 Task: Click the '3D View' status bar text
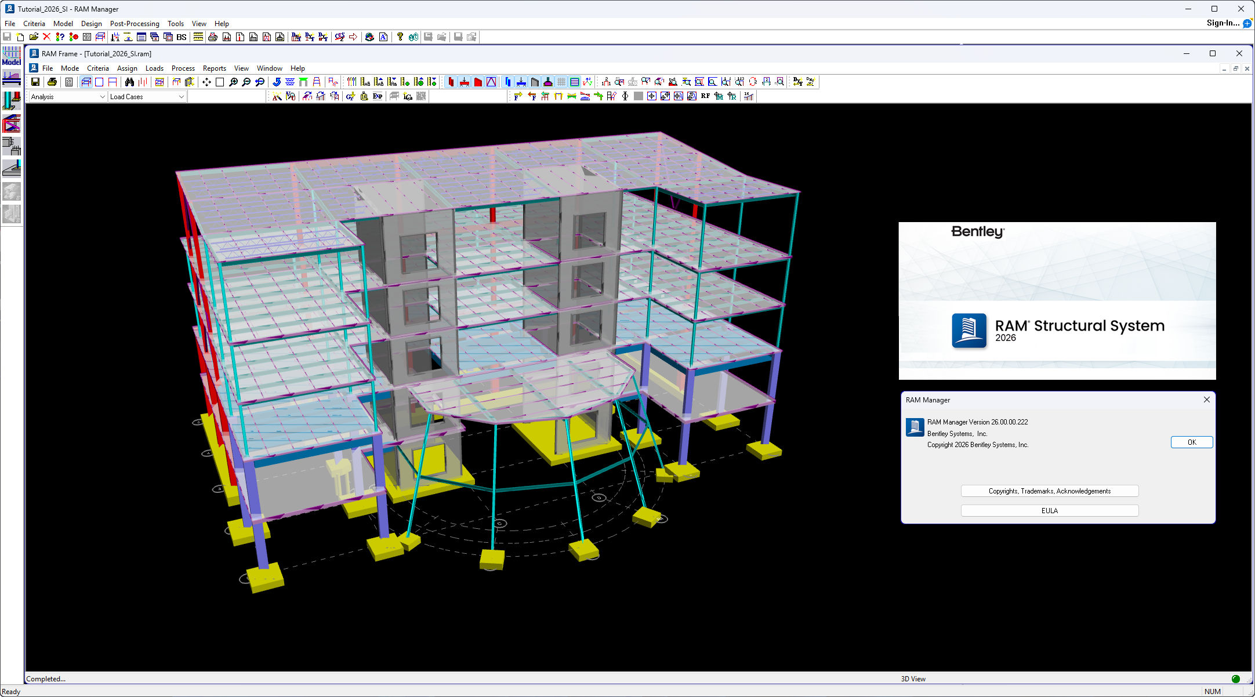[x=913, y=679]
